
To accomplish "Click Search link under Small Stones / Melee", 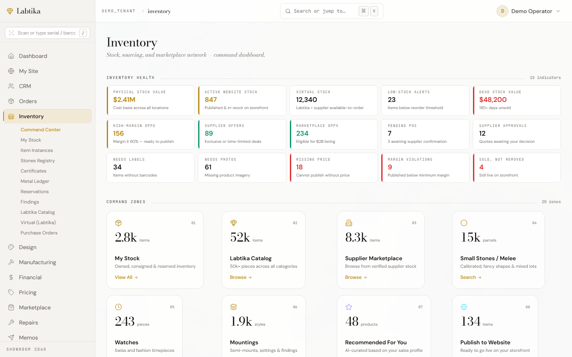I will pyautogui.click(x=471, y=277).
